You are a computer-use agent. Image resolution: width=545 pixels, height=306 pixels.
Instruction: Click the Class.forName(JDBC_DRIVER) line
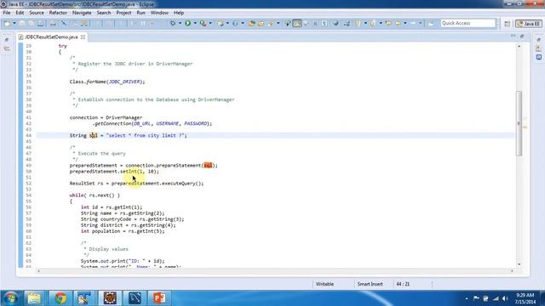[x=107, y=82]
